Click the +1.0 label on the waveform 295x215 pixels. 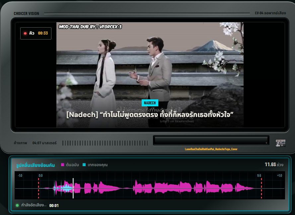(x=280, y=175)
